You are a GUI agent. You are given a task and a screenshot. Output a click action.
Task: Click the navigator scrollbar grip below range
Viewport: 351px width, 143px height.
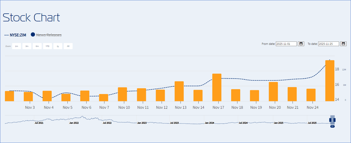(332, 126)
